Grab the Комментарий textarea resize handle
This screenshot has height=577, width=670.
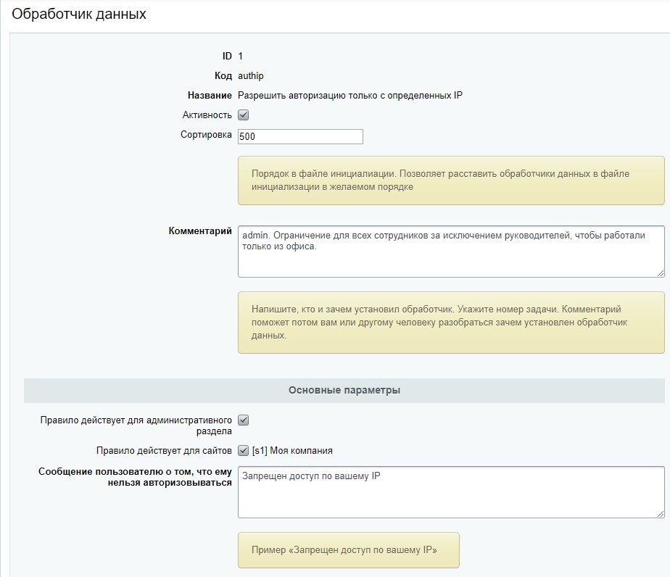pyautogui.click(x=660, y=273)
